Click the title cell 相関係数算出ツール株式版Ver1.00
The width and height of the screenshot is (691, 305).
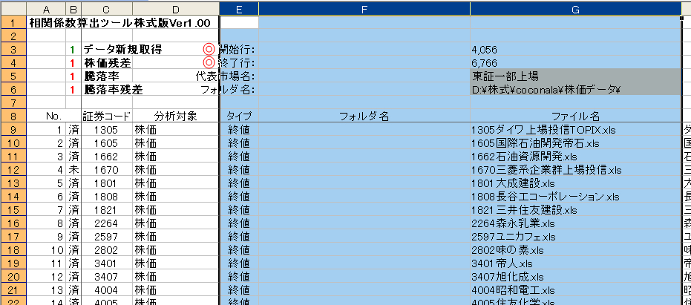(x=120, y=22)
